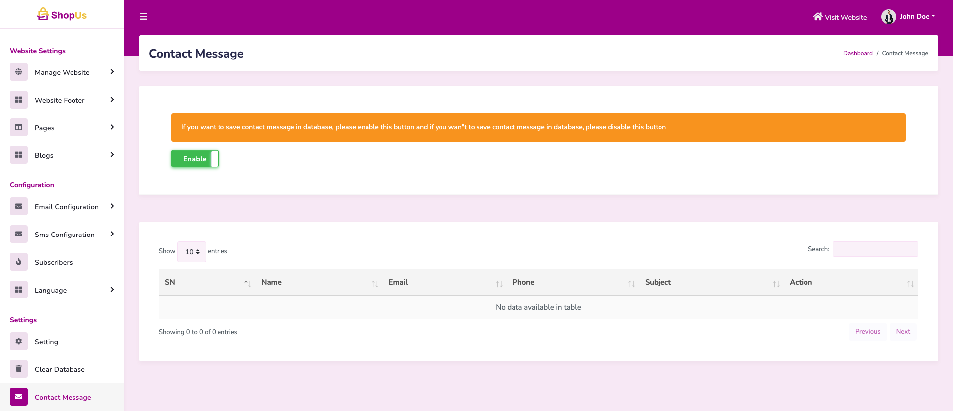Click the Clear Database trash icon
953x411 pixels.
(19, 369)
